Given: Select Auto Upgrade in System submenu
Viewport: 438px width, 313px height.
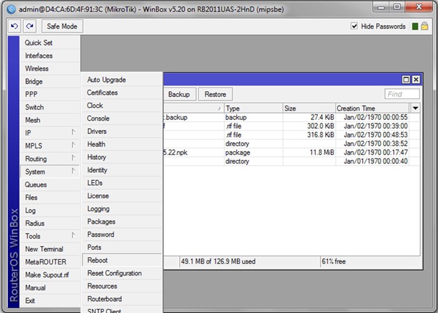Looking at the screenshot, I should (x=122, y=80).
